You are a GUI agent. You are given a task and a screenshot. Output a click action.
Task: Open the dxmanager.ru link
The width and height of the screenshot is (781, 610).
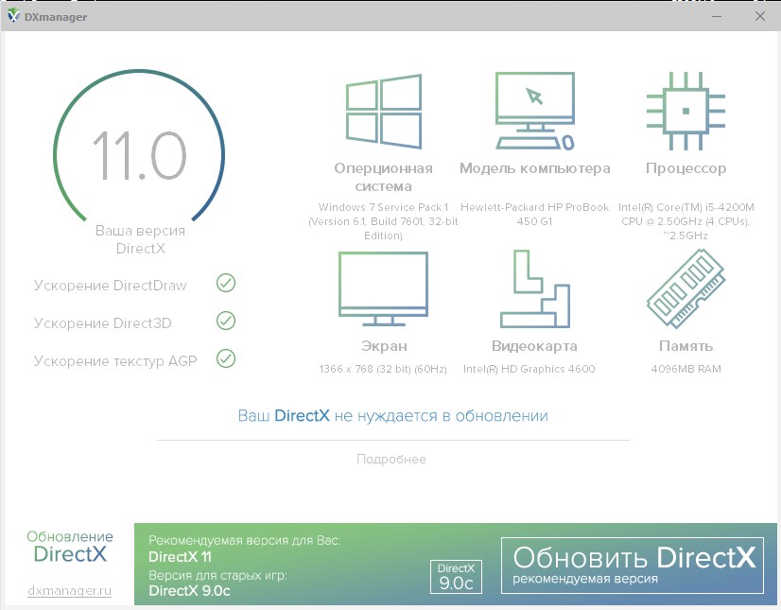(69, 591)
